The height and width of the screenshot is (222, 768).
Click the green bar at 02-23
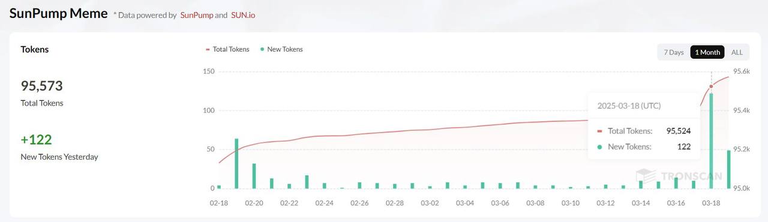[307, 182]
